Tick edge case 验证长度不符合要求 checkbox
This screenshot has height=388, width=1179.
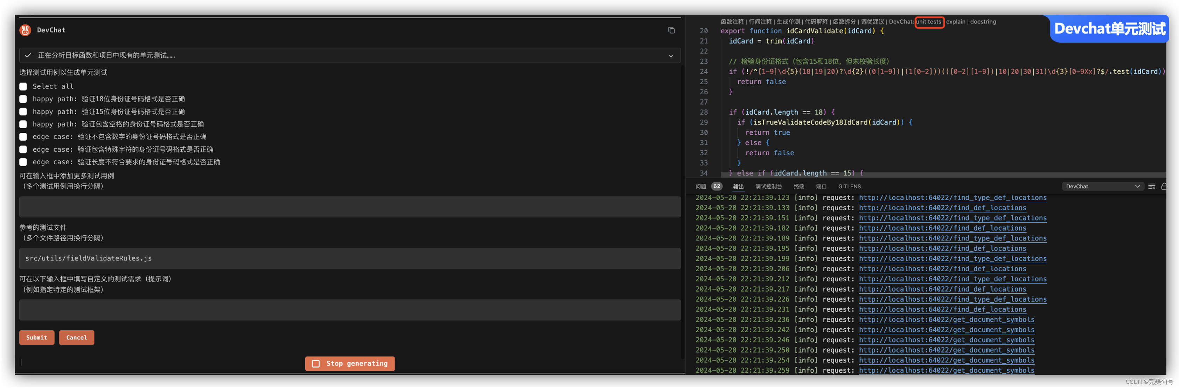coord(23,162)
